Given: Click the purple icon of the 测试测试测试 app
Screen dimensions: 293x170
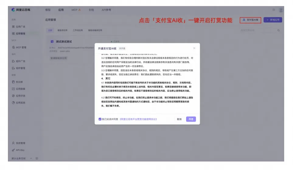Looking at the screenshot, I should 52,41.
